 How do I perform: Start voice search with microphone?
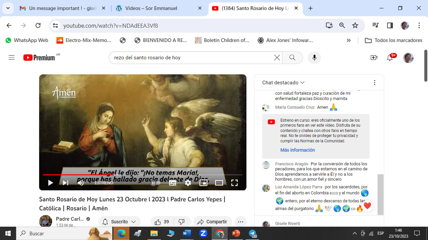coord(314,58)
